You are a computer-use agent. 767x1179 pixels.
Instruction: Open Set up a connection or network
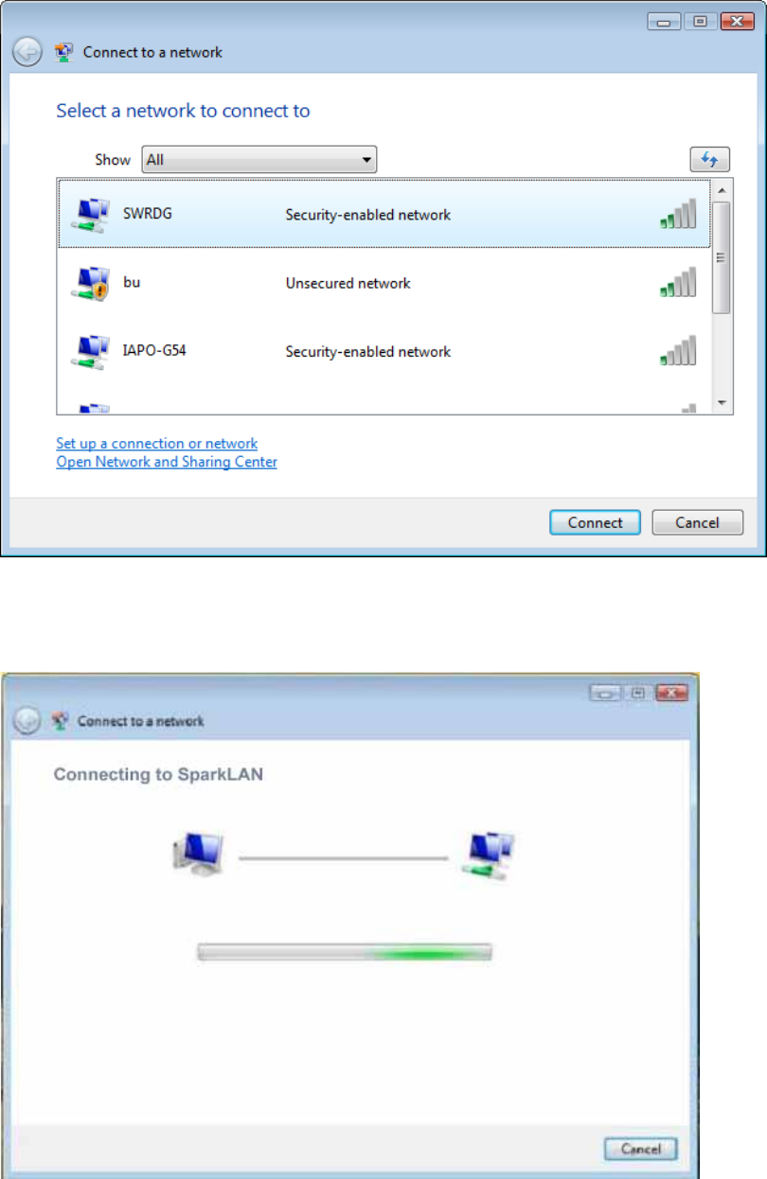(156, 443)
